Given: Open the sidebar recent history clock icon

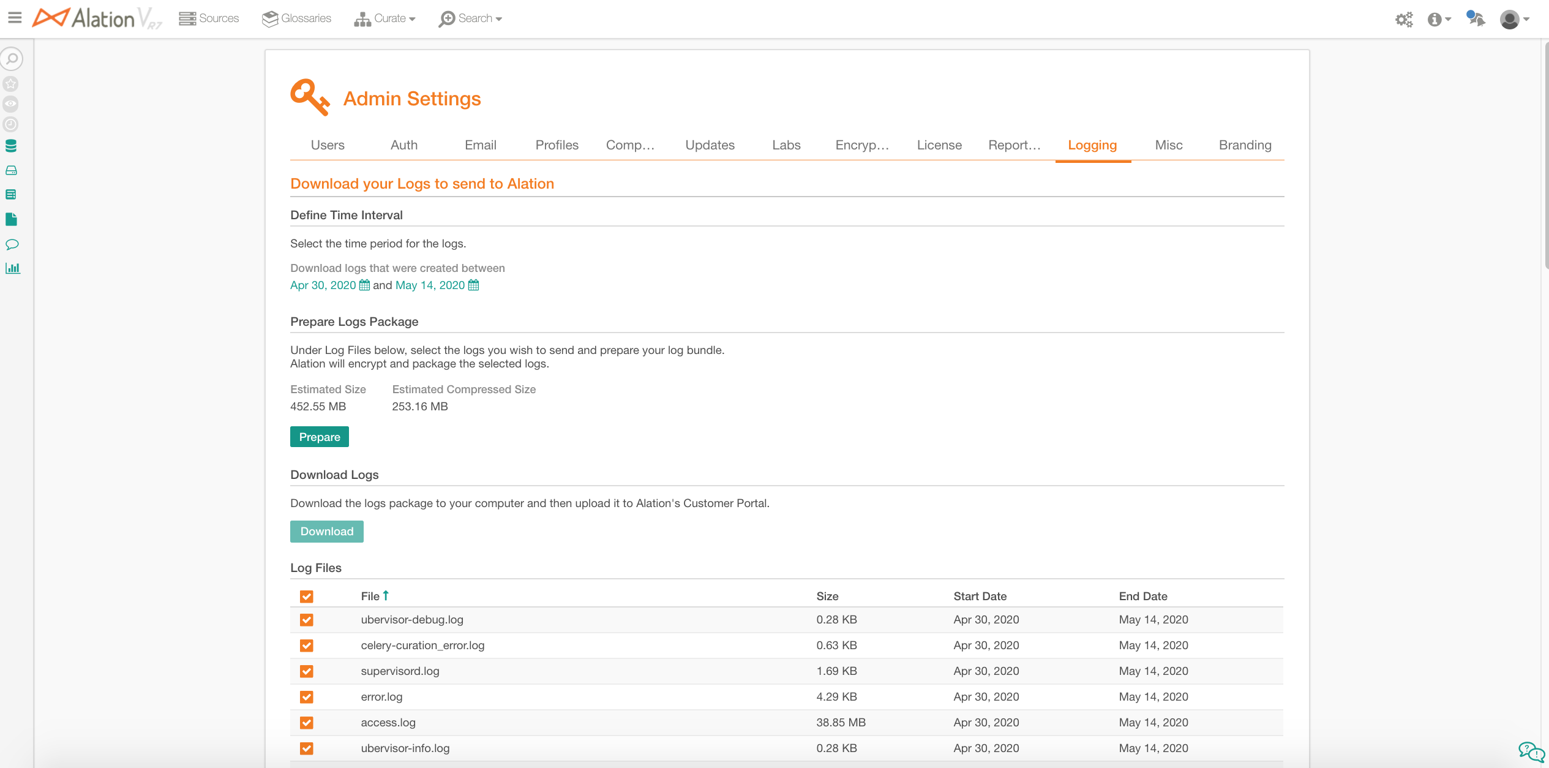Looking at the screenshot, I should tap(11, 124).
